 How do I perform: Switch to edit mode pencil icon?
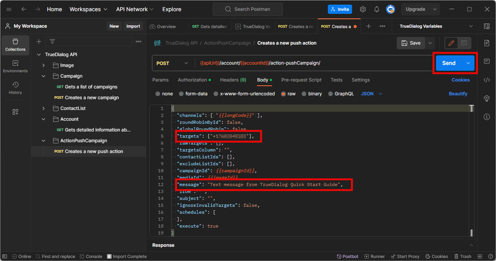(x=451, y=43)
